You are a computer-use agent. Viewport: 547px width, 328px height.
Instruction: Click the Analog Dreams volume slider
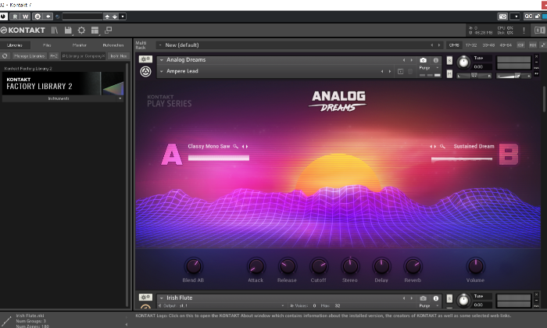click(513, 75)
